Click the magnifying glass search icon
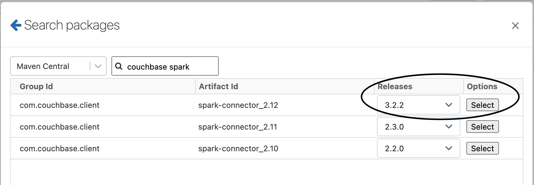Screen dimensions: 534x185 coord(119,66)
